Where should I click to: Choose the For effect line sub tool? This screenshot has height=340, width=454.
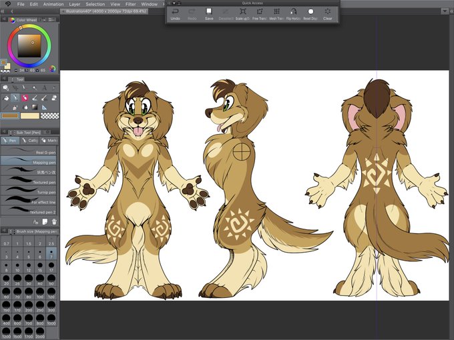(x=29, y=201)
